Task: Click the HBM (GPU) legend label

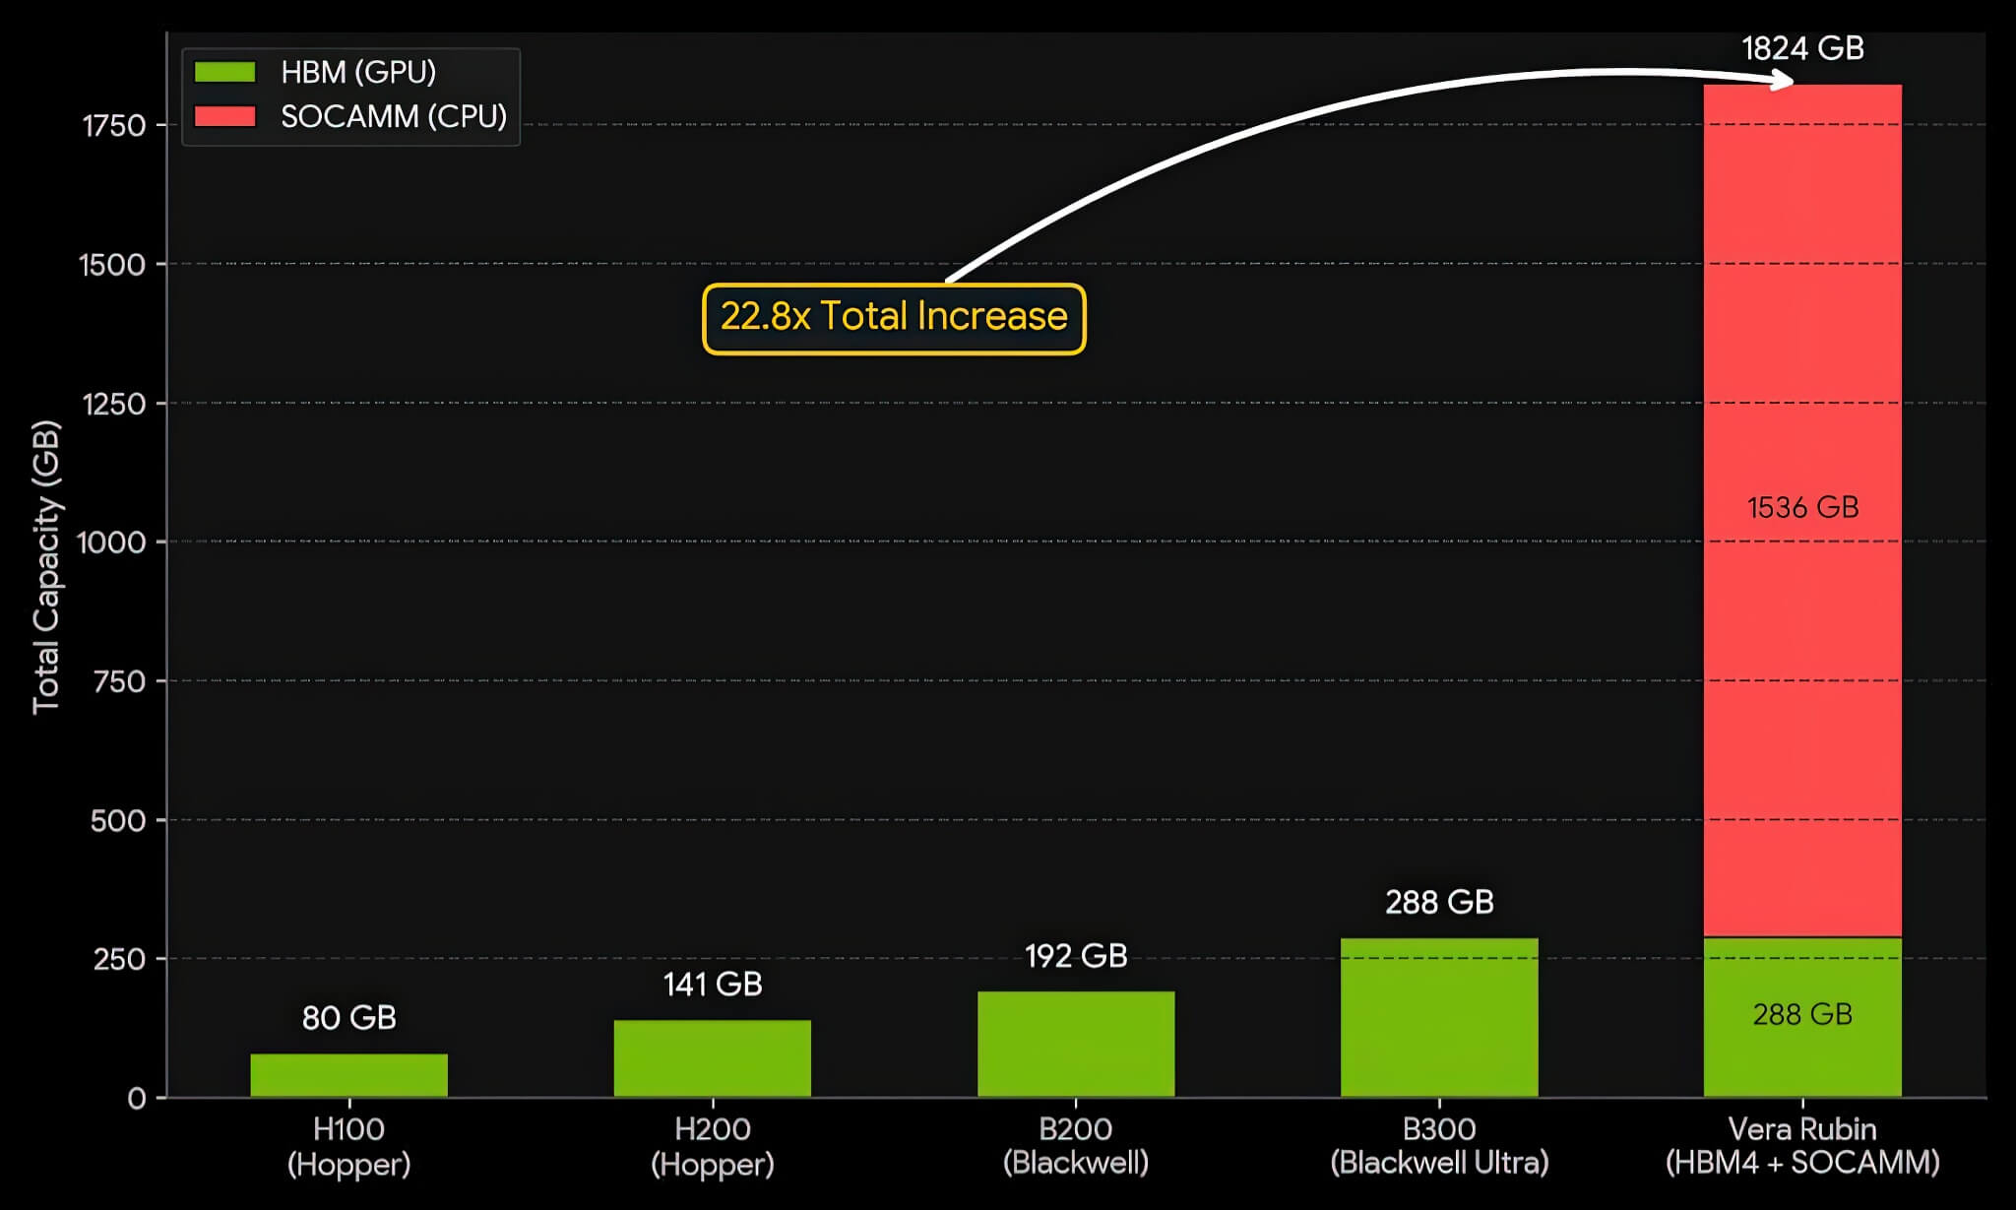Action: [x=358, y=72]
